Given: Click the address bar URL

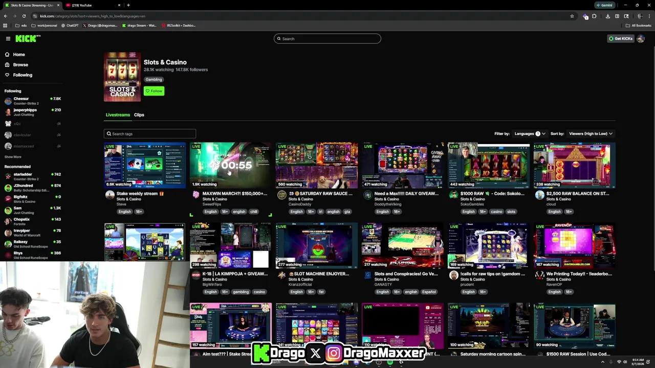Looking at the screenshot, I should [x=93, y=16].
